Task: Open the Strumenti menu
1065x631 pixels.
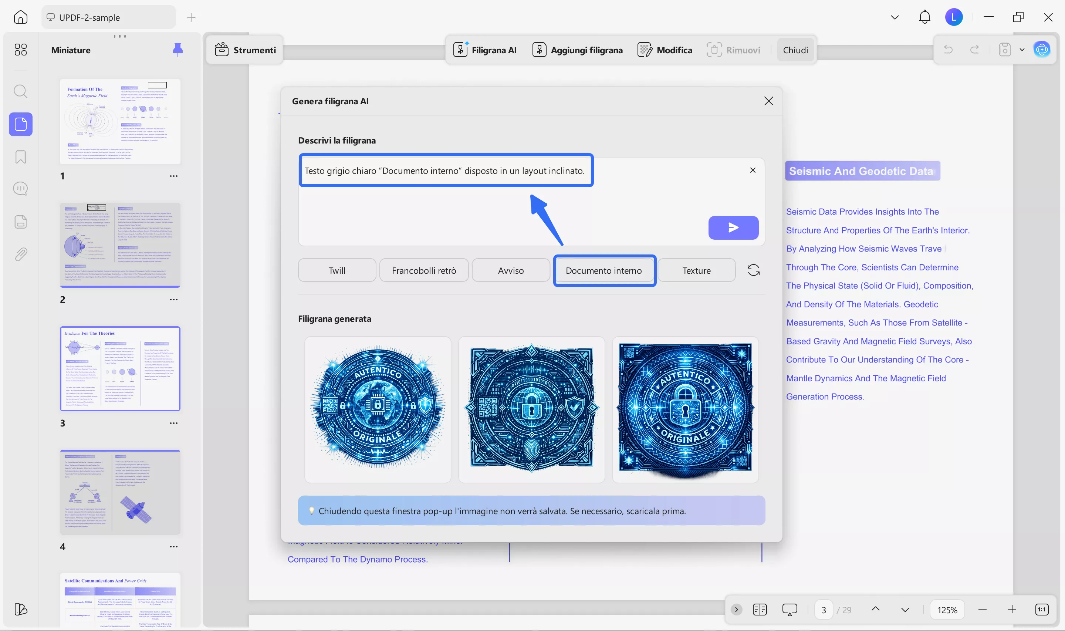Action: point(246,49)
